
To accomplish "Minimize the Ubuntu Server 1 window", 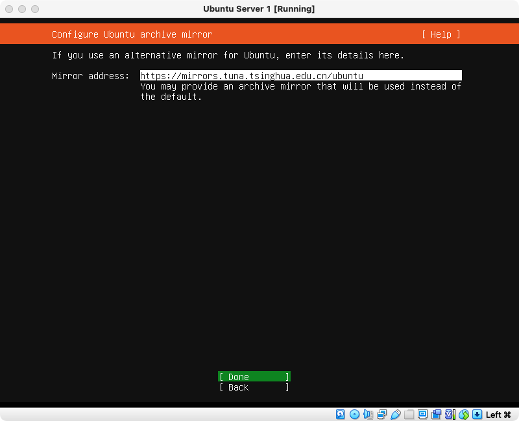I will pyautogui.click(x=22, y=9).
